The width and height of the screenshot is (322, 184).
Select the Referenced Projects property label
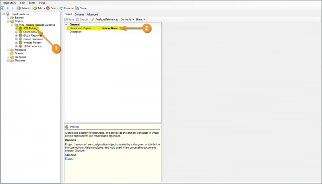click(x=80, y=28)
